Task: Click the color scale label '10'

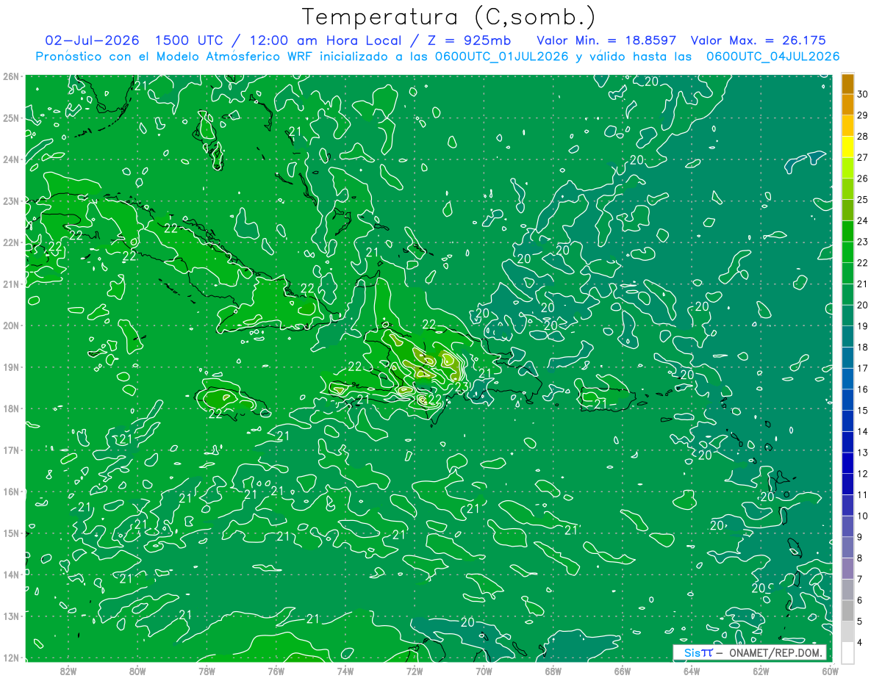Action: pos(863,516)
